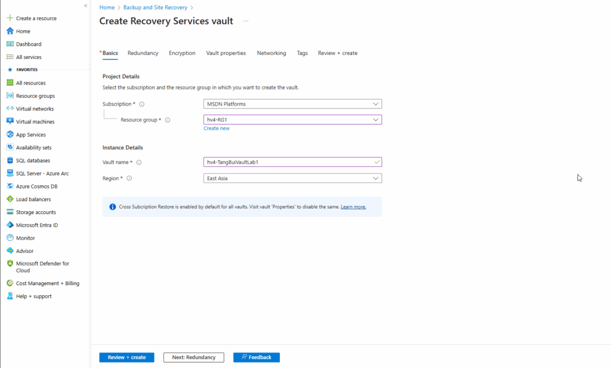
Task: Click the more options ellipsis by page title
Action: coord(246,21)
